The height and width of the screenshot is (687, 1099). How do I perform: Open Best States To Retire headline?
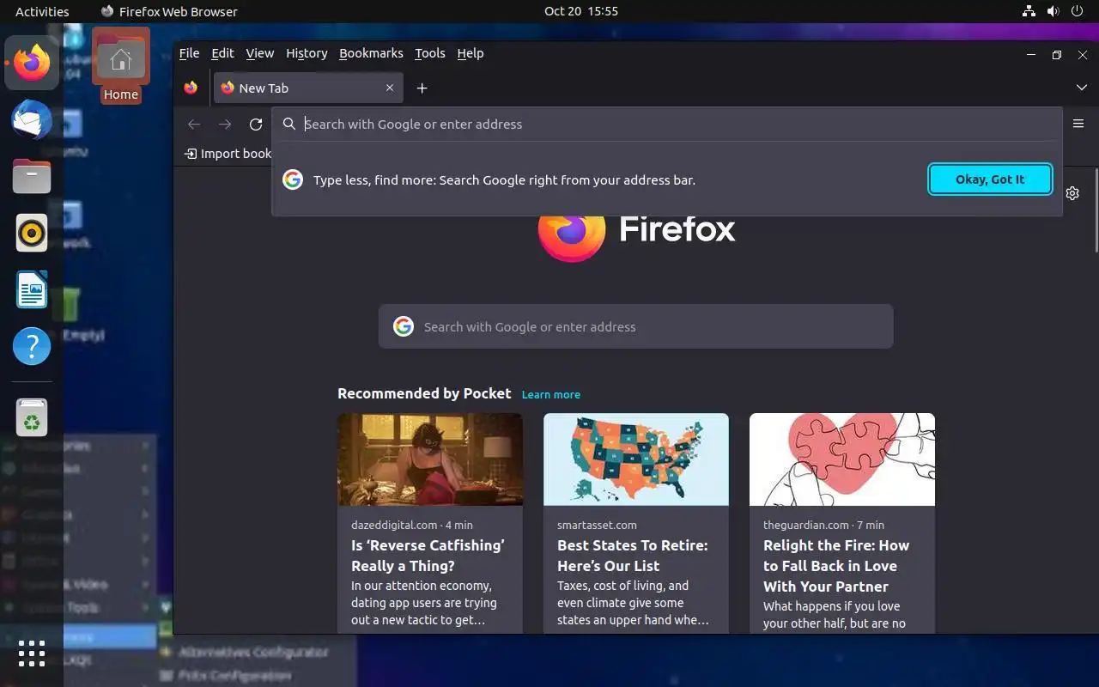tap(633, 556)
